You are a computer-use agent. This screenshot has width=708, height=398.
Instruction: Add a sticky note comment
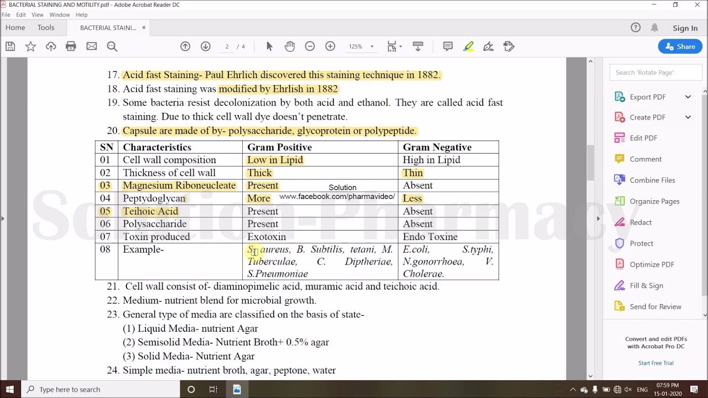pos(448,46)
